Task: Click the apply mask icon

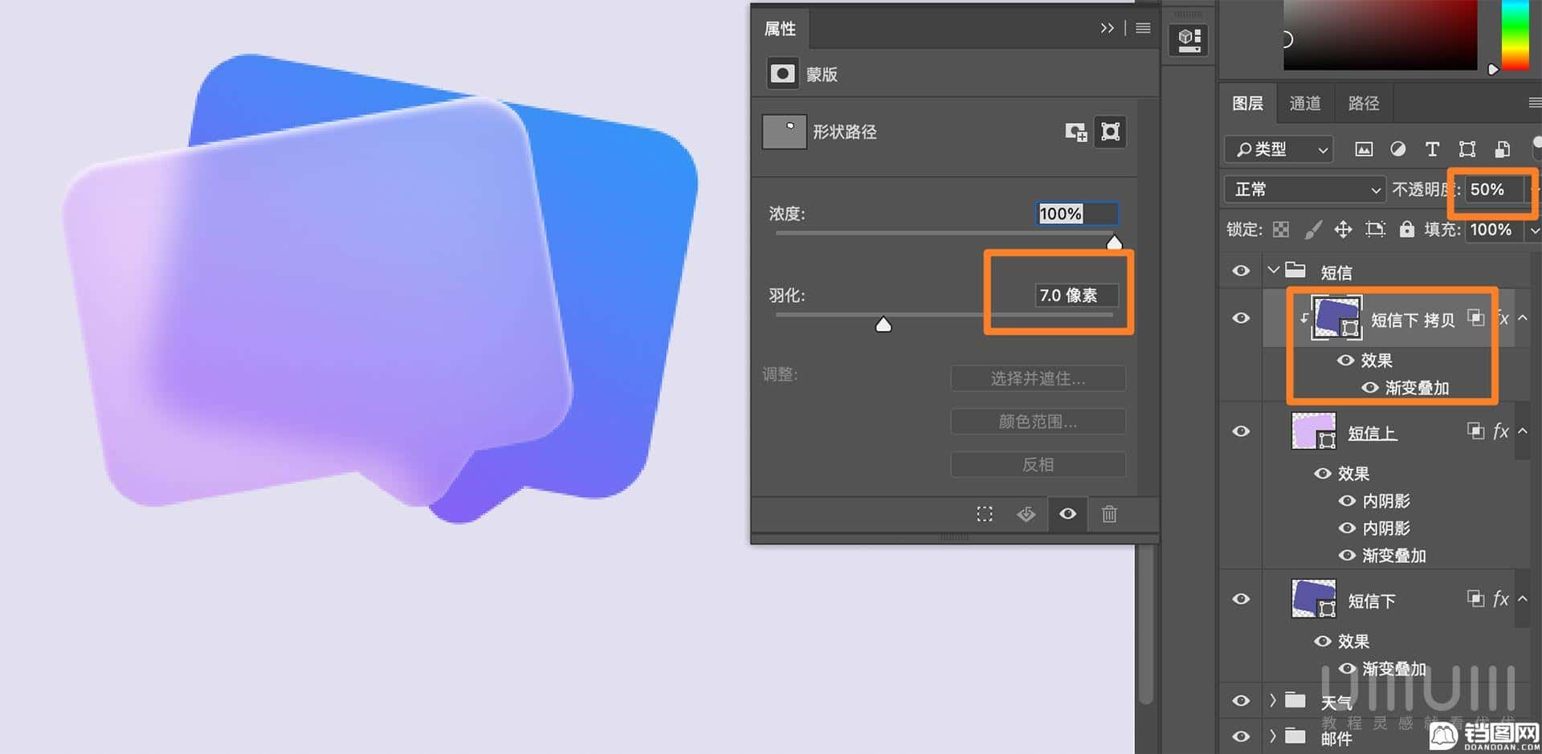Action: 1026,514
